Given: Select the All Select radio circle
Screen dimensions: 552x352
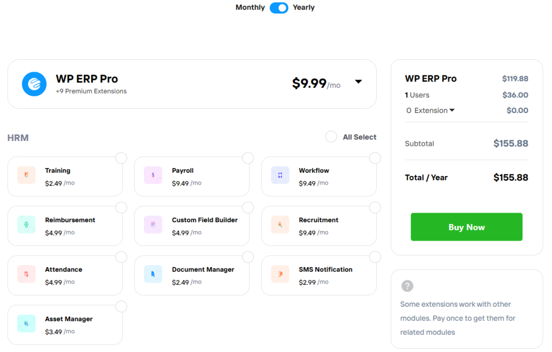Looking at the screenshot, I should (x=331, y=137).
